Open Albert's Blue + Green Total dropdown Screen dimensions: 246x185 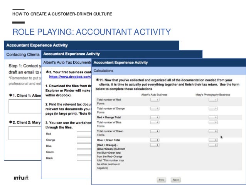[155, 140]
